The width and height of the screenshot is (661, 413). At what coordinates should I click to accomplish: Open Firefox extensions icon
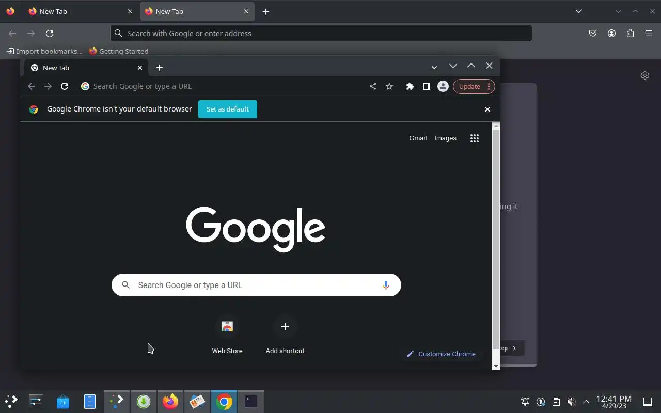coord(630,33)
